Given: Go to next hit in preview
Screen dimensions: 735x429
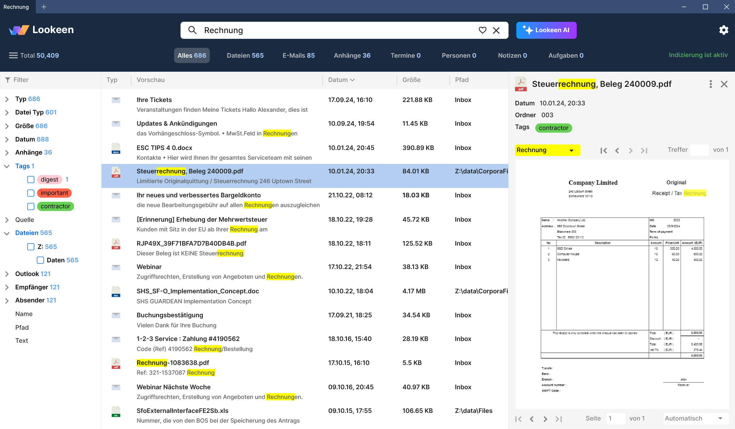Looking at the screenshot, I should (631, 150).
